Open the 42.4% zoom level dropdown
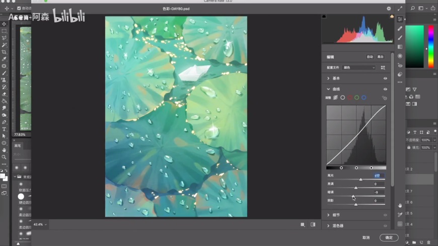This screenshot has height=246, width=438. tap(40, 224)
